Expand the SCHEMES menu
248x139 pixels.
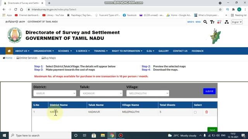pyautogui.click(x=65, y=51)
